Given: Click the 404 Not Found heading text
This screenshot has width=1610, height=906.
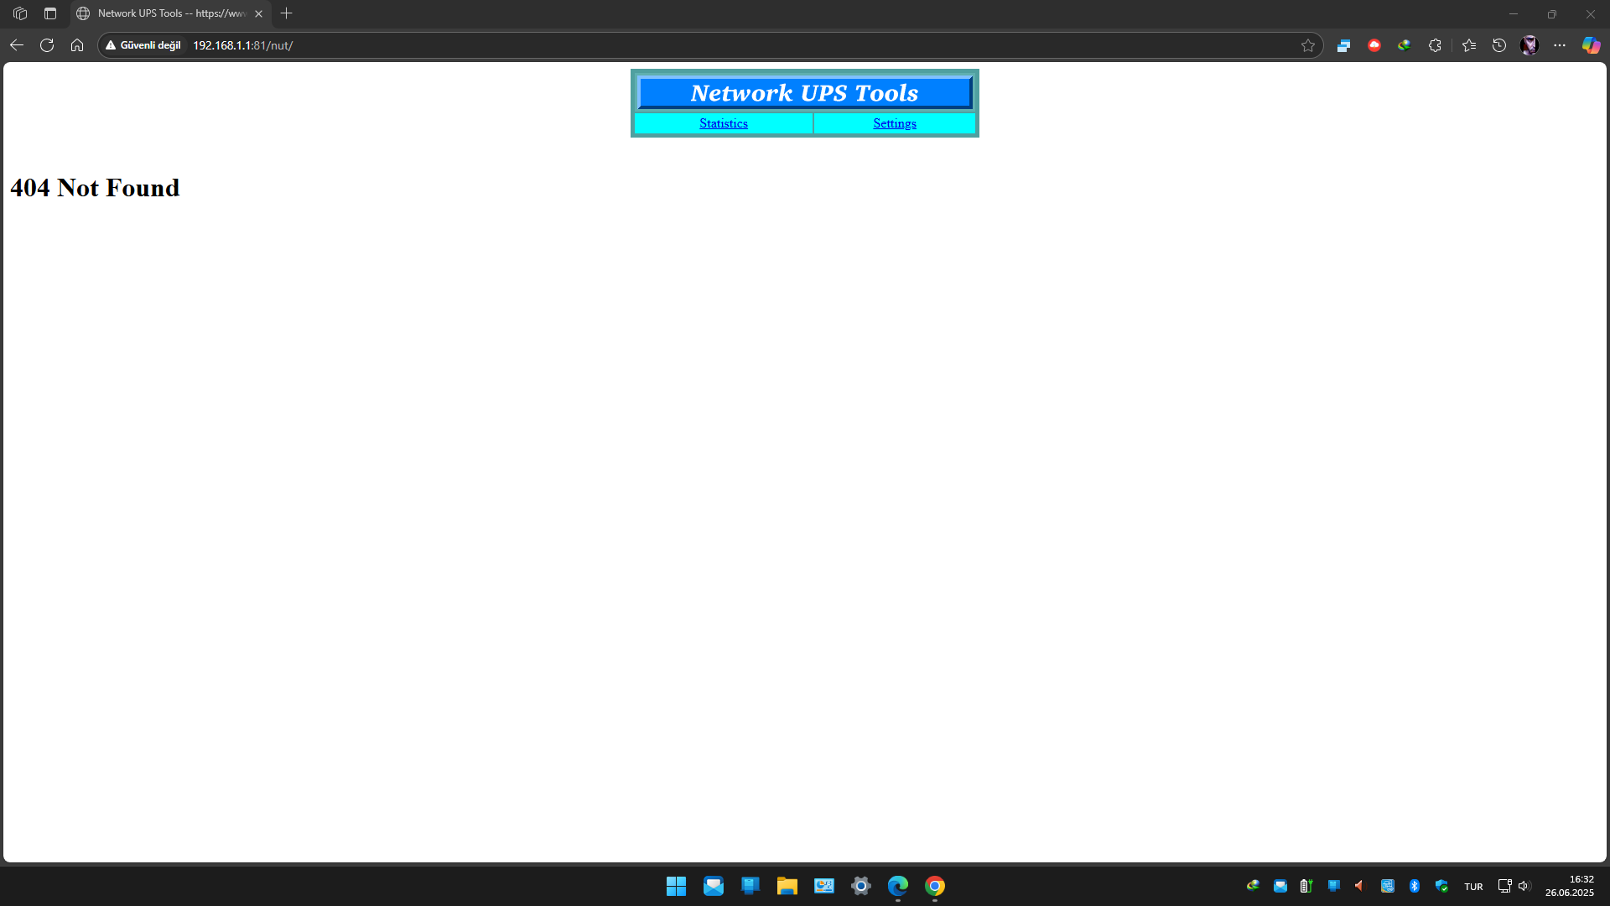Looking at the screenshot, I should click(95, 188).
